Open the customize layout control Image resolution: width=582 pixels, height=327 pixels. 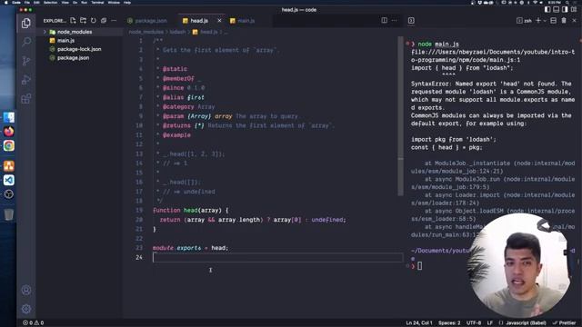(x=574, y=10)
